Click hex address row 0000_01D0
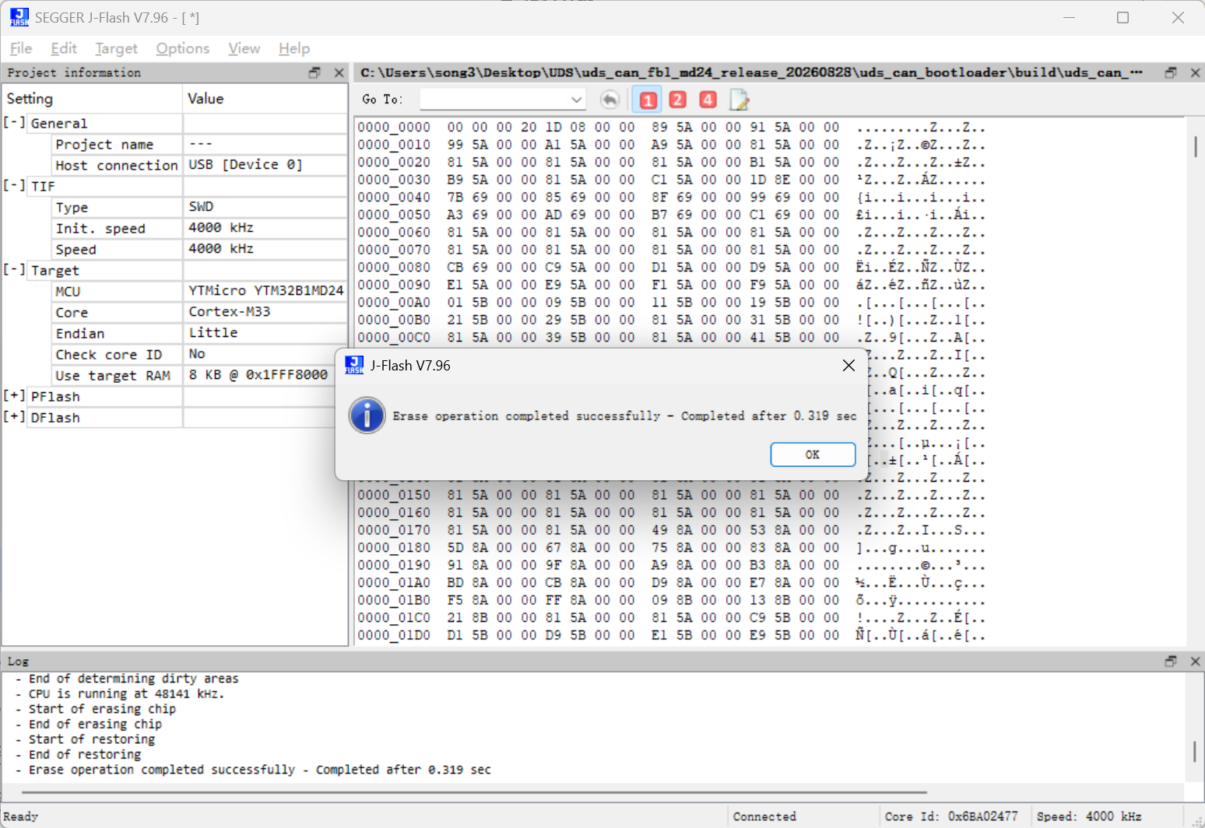Screen dimensions: 1205x828 coord(394,635)
